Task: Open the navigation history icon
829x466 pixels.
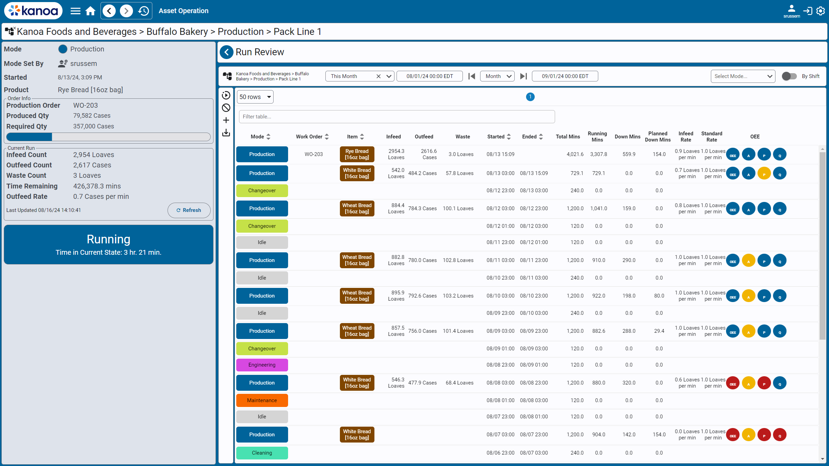Action: coord(143,11)
